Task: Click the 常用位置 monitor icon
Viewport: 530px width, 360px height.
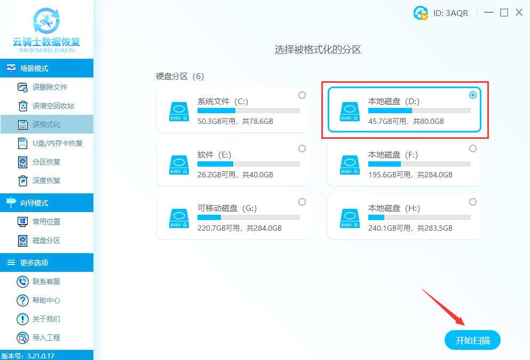Action: point(22,222)
